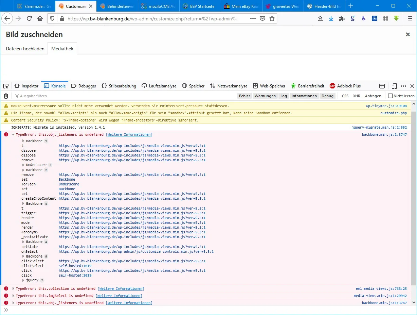Viewport: 417px width, 315px height.
Task: Switch to Dateien hochladen tab
Action: pos(25,49)
